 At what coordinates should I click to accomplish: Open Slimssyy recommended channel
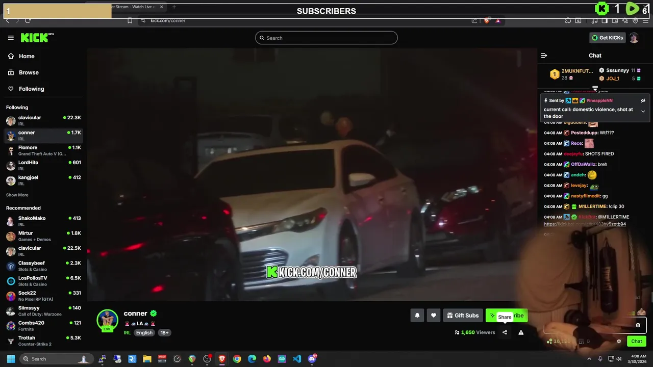click(x=43, y=310)
